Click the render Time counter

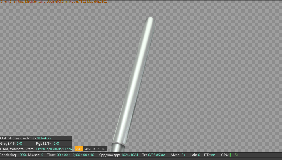tap(70, 155)
